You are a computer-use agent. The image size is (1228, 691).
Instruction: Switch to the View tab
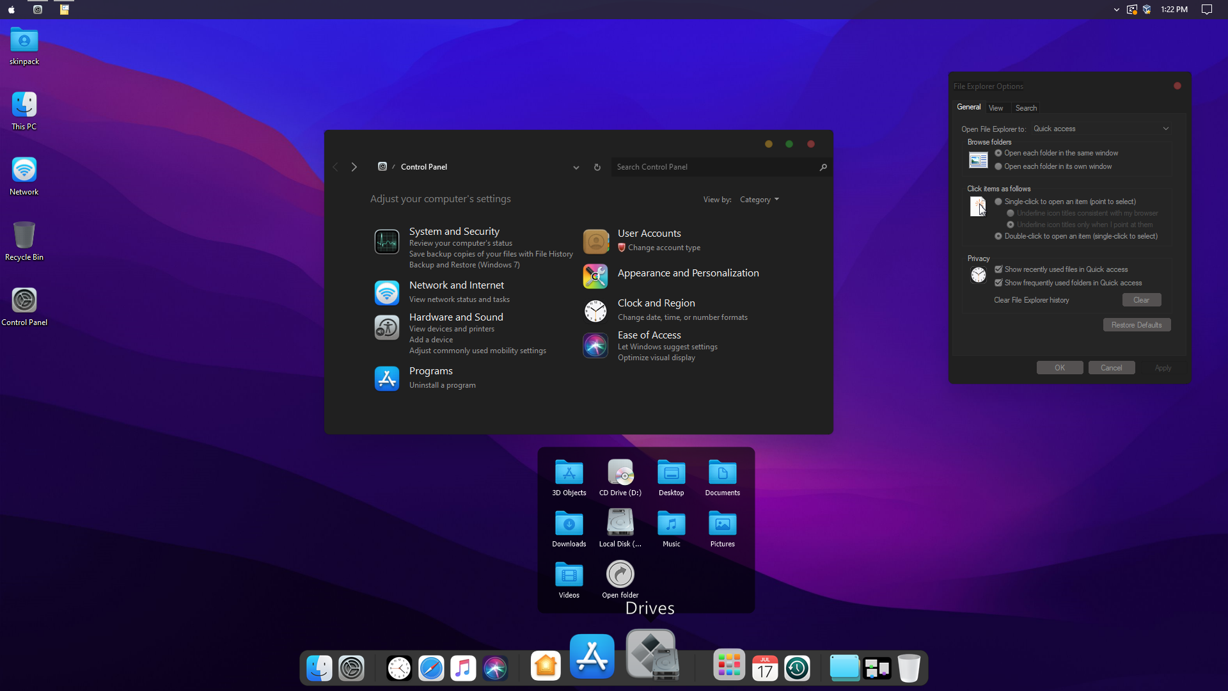click(x=996, y=108)
